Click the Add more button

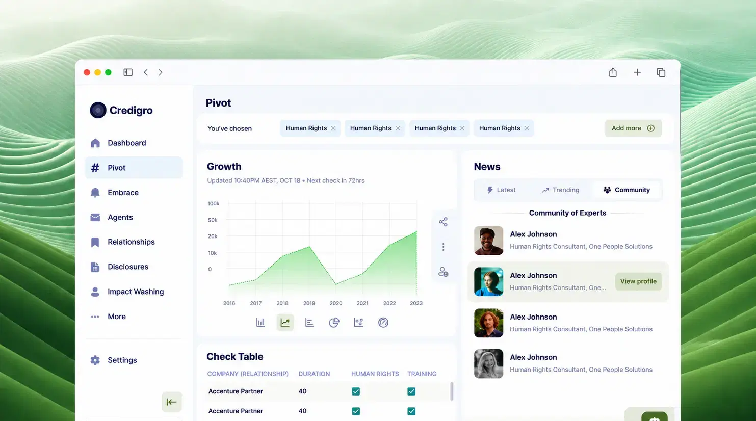(633, 128)
